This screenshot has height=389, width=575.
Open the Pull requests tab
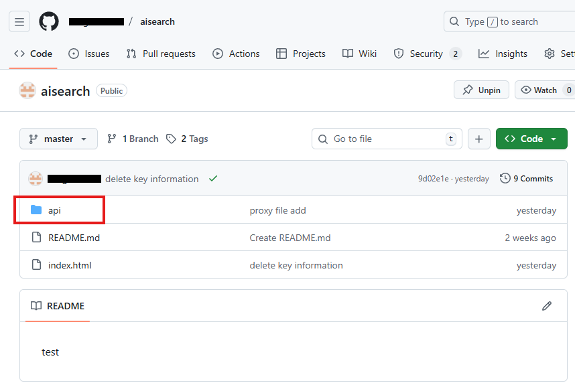pyautogui.click(x=161, y=54)
